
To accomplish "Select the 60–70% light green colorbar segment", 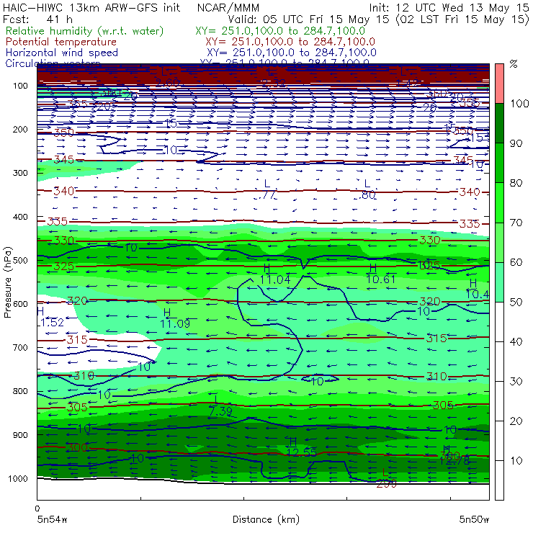I will point(499,242).
